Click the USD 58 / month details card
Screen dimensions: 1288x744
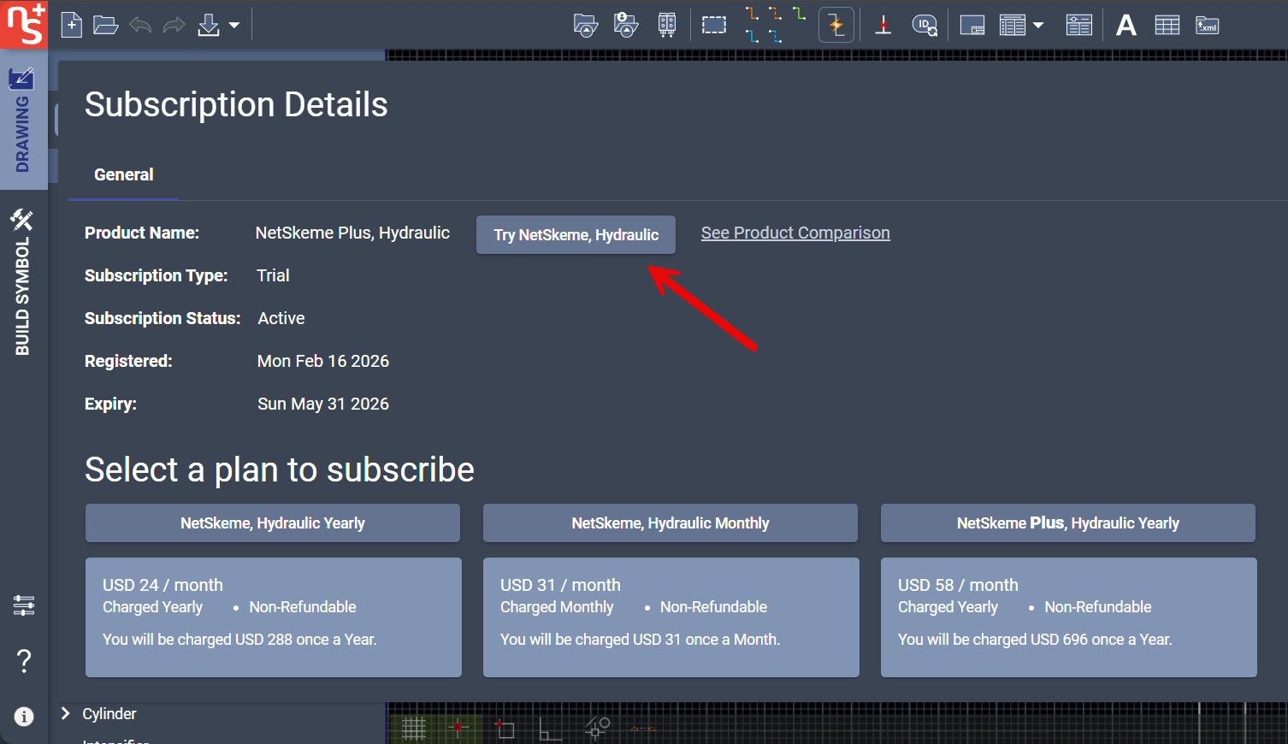click(1069, 617)
